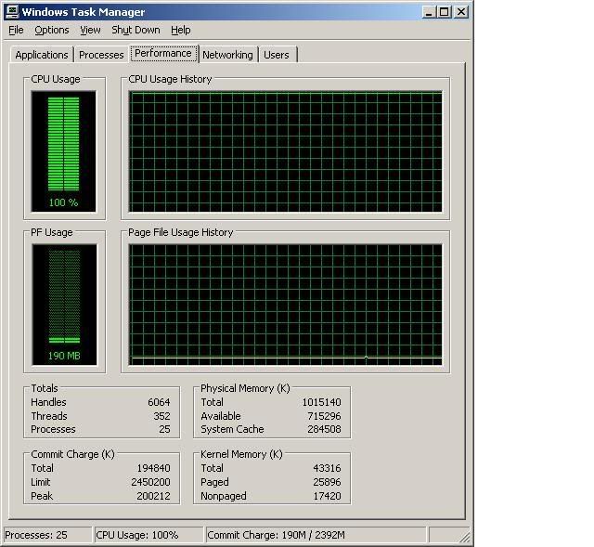Screen dimensions: 594x547
Task: Go to the Networking tab
Action: pos(227,55)
